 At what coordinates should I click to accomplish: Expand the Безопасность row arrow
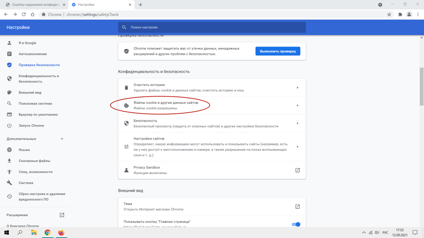297,123
